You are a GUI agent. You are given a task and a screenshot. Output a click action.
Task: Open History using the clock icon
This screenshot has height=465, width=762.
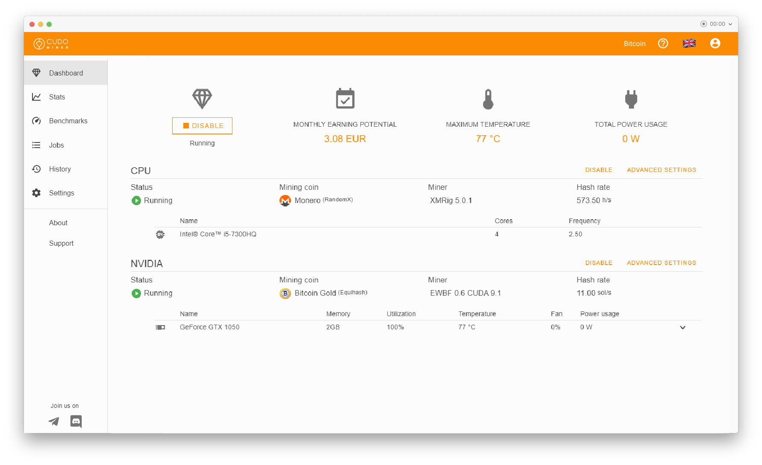(x=37, y=169)
